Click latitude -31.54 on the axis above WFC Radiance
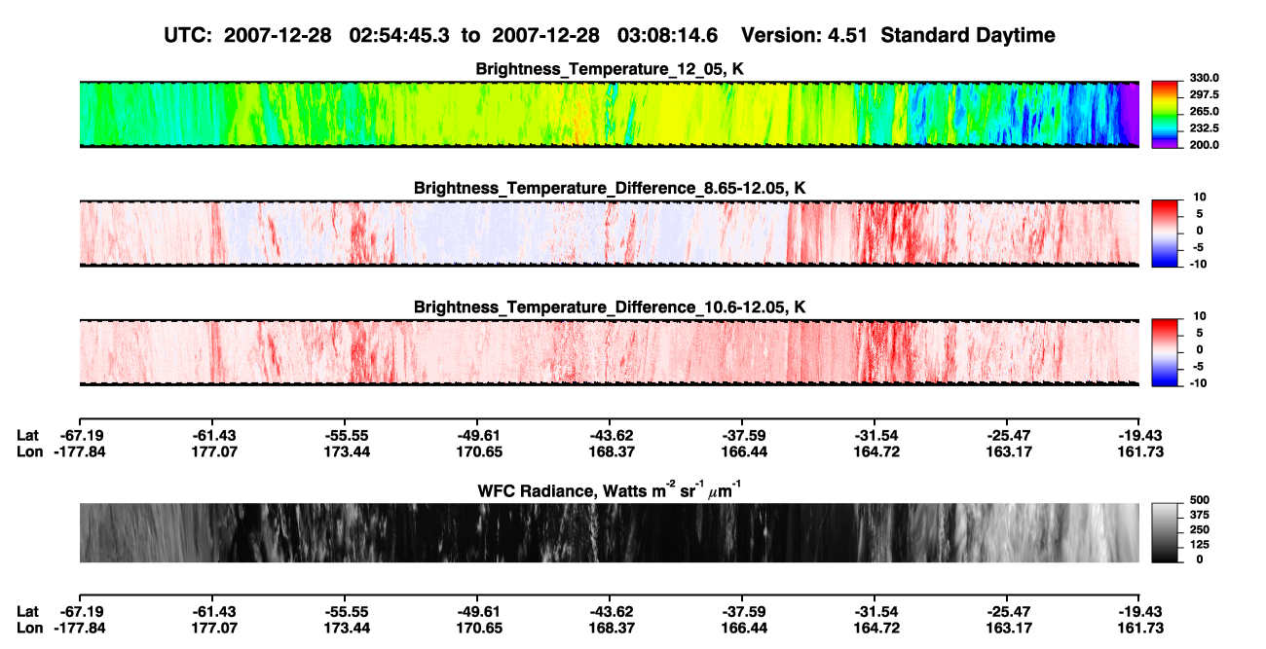1266x649 pixels. (x=875, y=436)
